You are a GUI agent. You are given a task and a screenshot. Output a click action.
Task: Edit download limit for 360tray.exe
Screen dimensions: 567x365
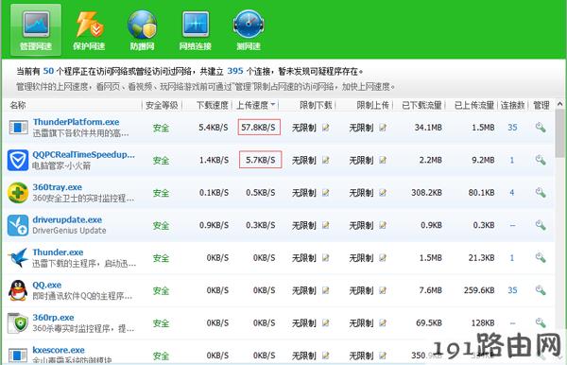point(325,193)
